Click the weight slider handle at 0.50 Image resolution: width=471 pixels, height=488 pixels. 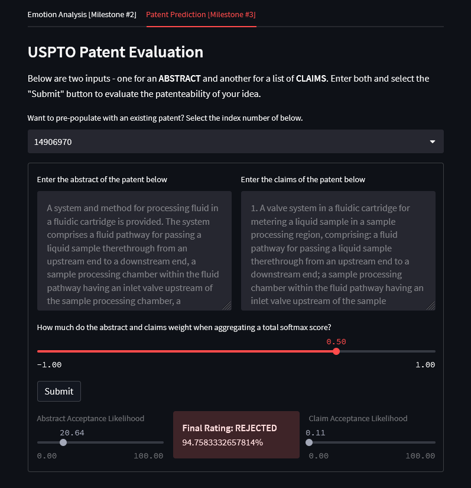click(x=336, y=351)
